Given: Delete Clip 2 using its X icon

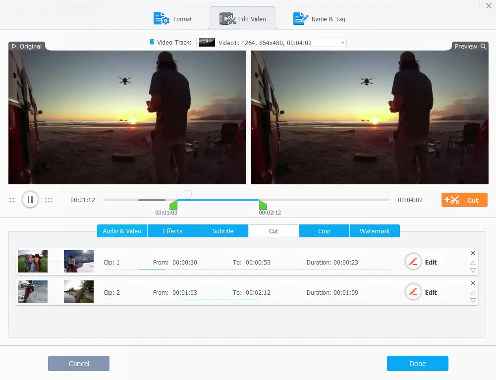Looking at the screenshot, I should point(473,283).
